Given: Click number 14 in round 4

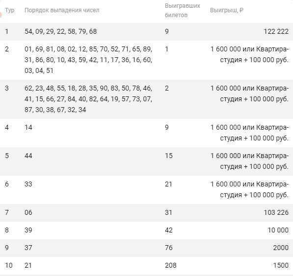Looking at the screenshot, I should point(28,127).
